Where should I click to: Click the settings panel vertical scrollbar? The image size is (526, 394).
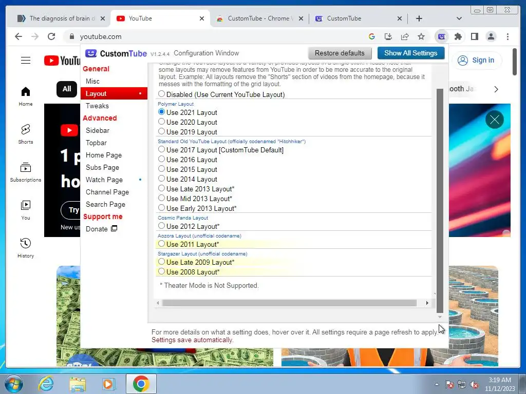(440, 201)
